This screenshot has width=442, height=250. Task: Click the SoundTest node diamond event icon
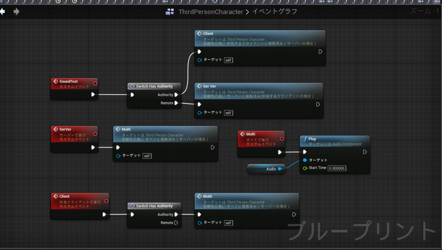[x=56, y=82]
